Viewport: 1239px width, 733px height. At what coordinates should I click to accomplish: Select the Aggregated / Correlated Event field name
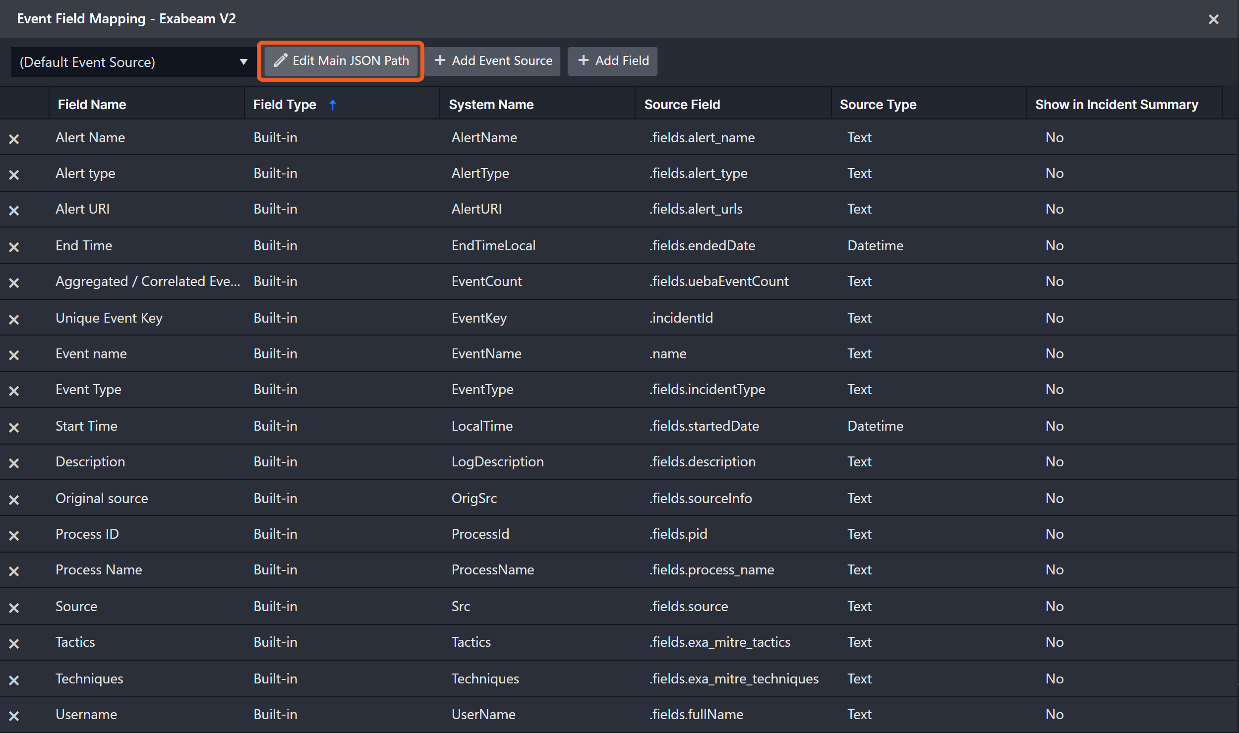pos(148,281)
